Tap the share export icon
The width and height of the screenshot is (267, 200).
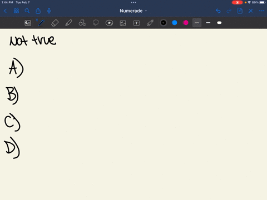(38, 11)
